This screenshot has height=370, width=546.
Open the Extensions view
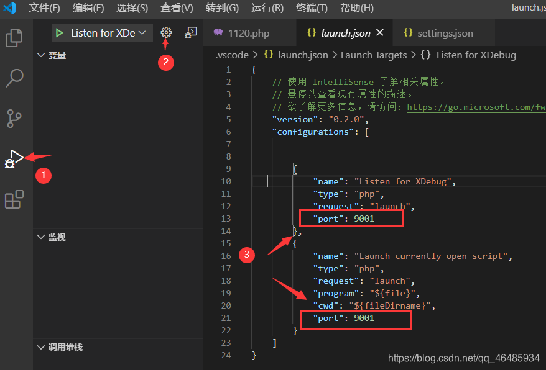point(14,199)
